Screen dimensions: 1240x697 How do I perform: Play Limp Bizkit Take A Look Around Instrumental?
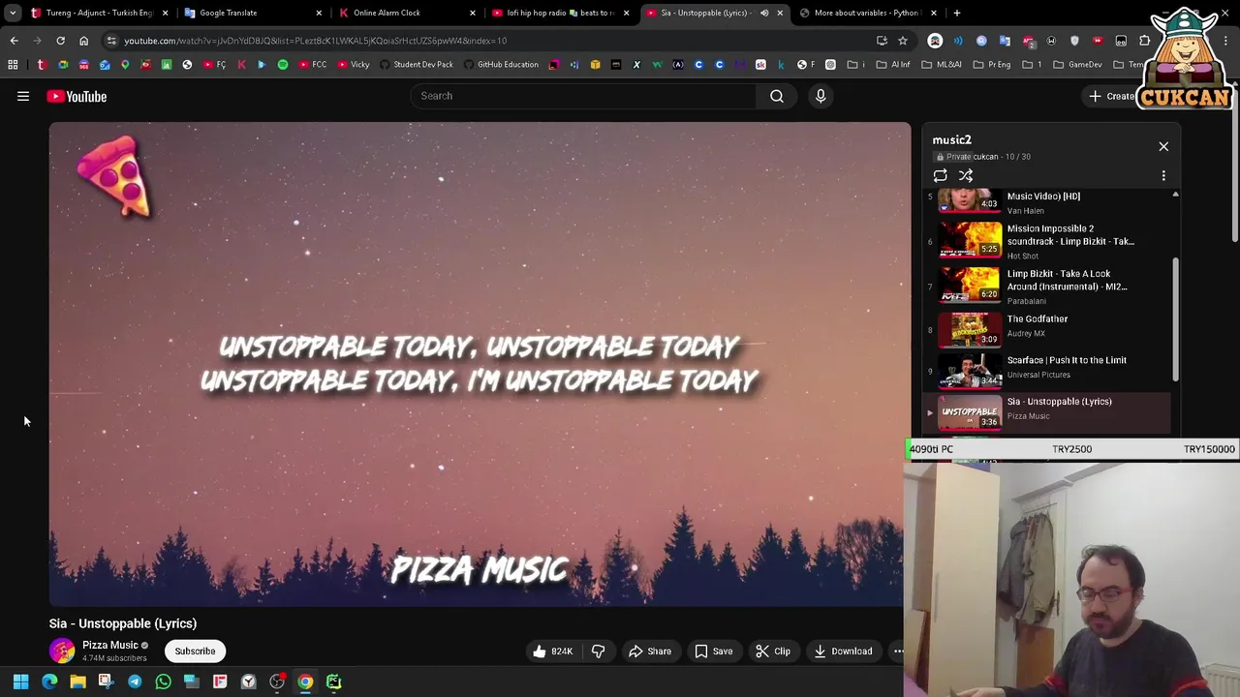pos(1050,287)
